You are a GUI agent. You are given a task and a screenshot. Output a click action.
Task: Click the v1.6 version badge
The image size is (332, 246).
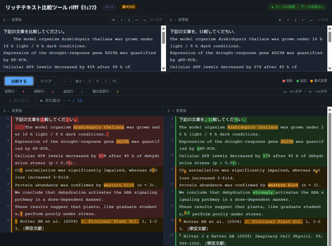[109, 7]
